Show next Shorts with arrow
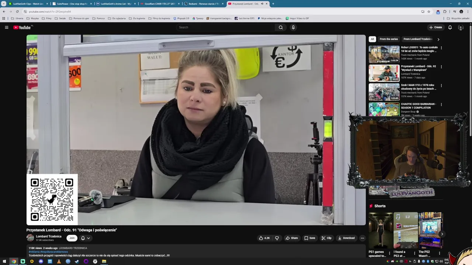Image resolution: width=472 pixels, height=265 pixels. coord(442,234)
